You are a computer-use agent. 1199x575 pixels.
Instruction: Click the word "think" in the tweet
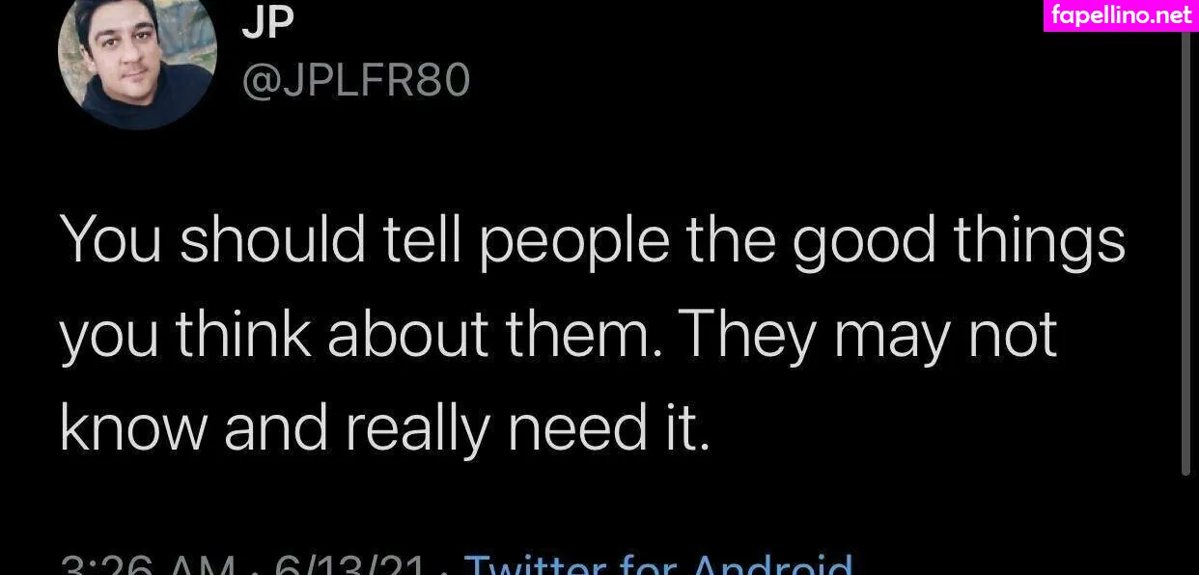coord(243,335)
